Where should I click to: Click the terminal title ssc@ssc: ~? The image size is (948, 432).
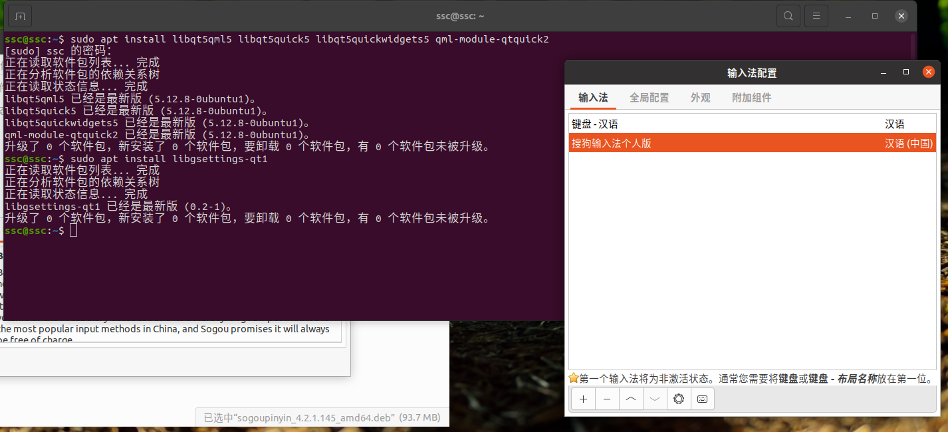coord(460,16)
